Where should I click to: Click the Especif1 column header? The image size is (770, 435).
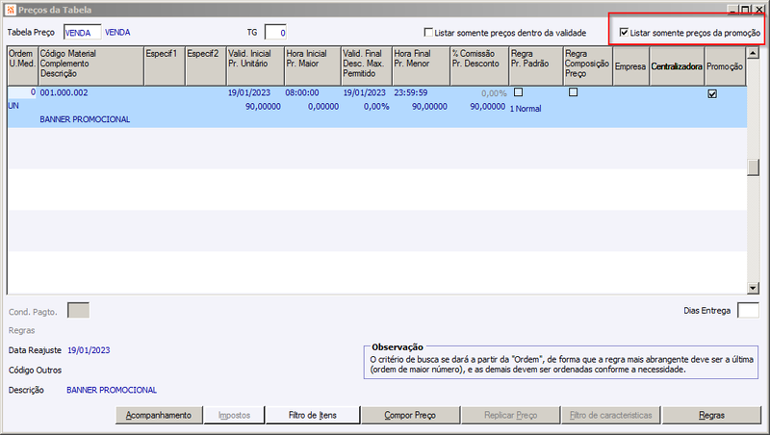pyautogui.click(x=165, y=66)
